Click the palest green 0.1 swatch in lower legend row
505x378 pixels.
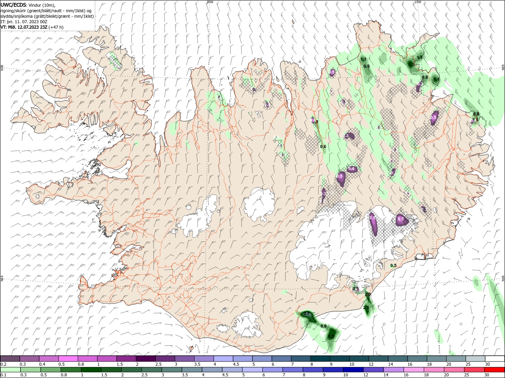click(10, 370)
